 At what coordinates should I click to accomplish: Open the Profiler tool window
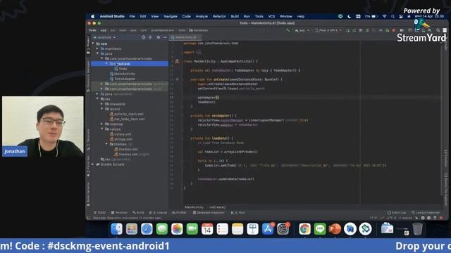(179, 212)
